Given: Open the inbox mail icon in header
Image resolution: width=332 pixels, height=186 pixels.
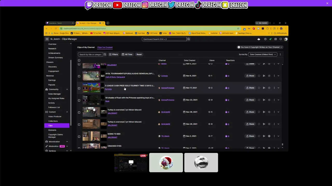Looking at the screenshot, I should pos(275,39).
